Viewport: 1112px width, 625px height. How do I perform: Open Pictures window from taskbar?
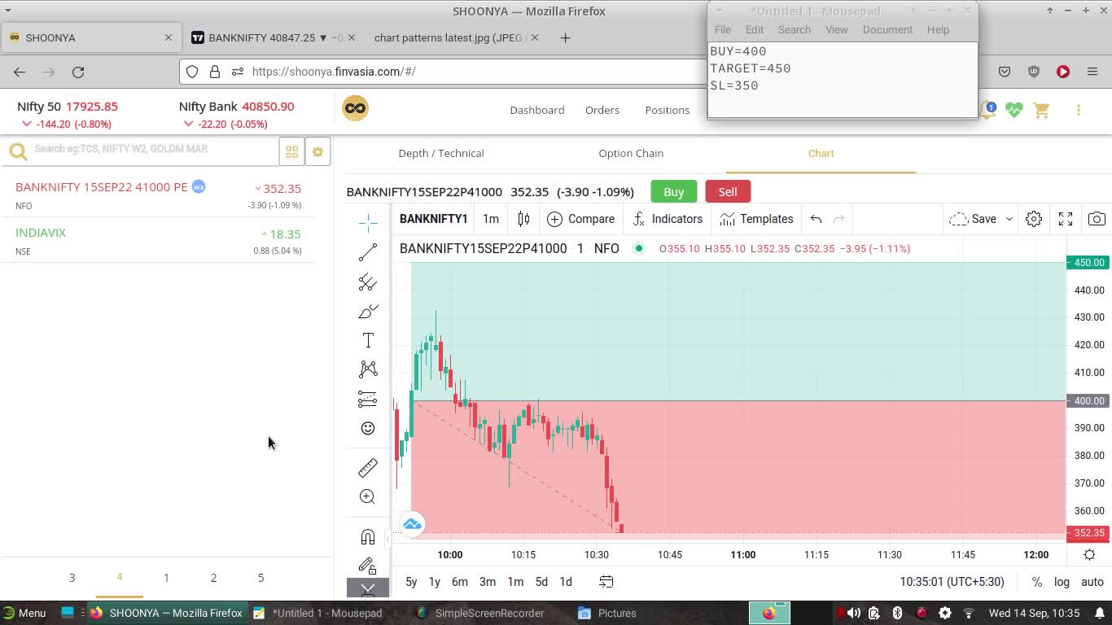coord(607,613)
